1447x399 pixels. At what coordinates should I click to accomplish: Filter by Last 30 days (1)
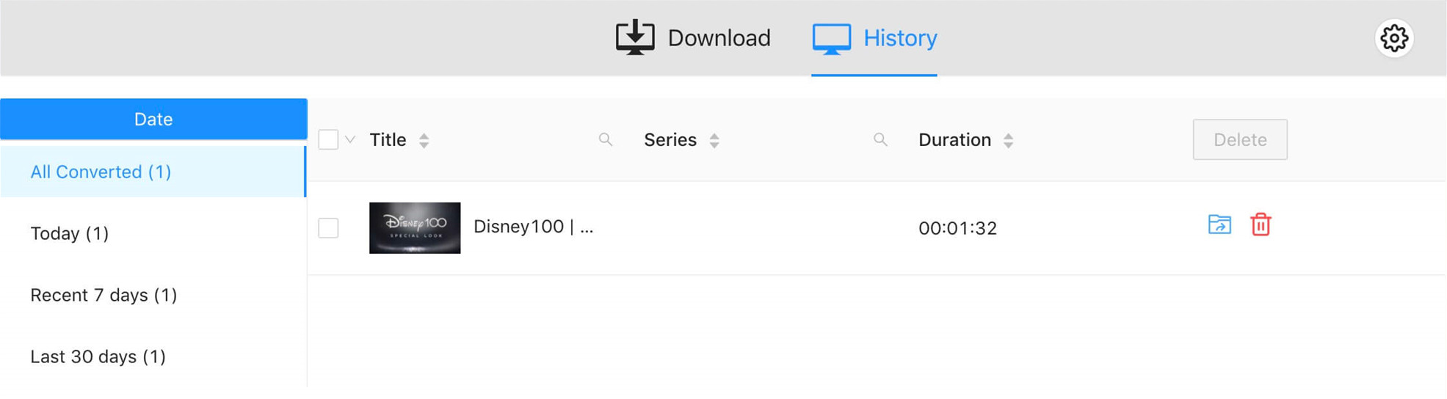coord(98,356)
